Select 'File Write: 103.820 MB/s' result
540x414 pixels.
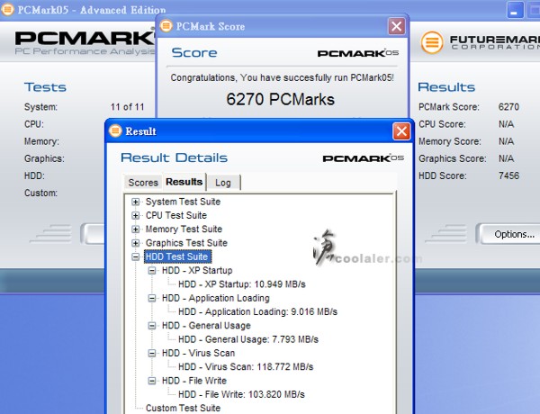(x=241, y=395)
